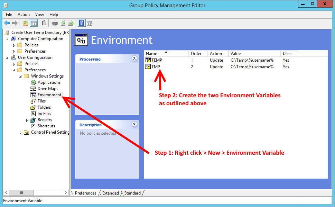Select Create User Temp Directory root node
Screen dimensions: 335x207
click(40, 33)
